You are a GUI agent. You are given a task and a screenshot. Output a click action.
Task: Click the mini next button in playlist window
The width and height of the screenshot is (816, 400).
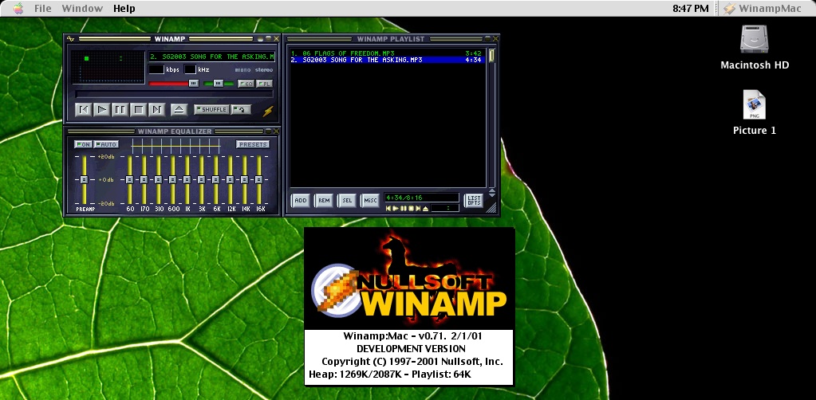pos(417,208)
